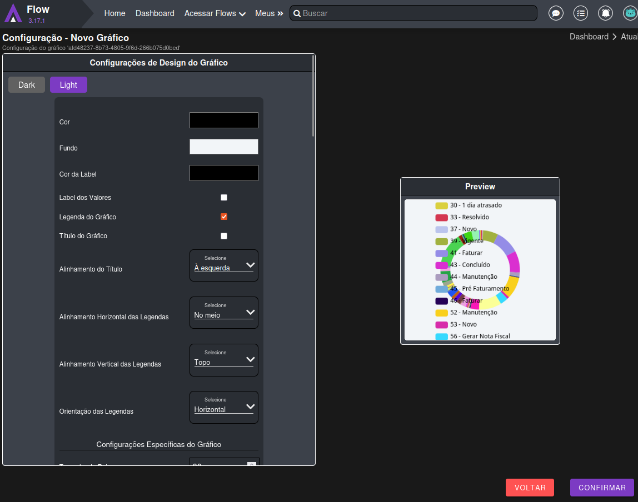This screenshot has width=638, height=502.
Task: Open the task checklist icon
Action: click(580, 13)
